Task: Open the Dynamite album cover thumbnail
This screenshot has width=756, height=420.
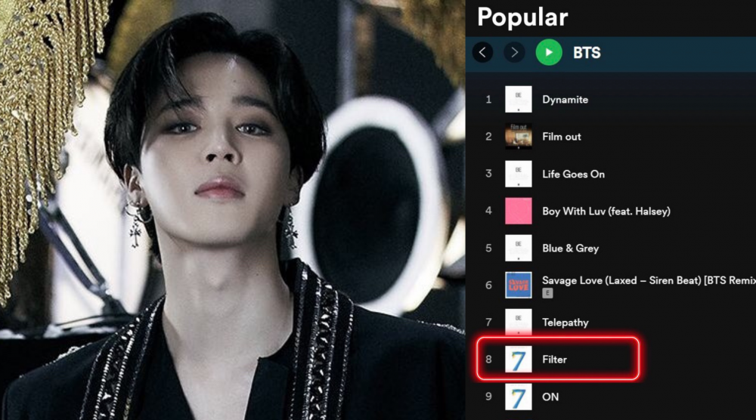Action: click(519, 99)
